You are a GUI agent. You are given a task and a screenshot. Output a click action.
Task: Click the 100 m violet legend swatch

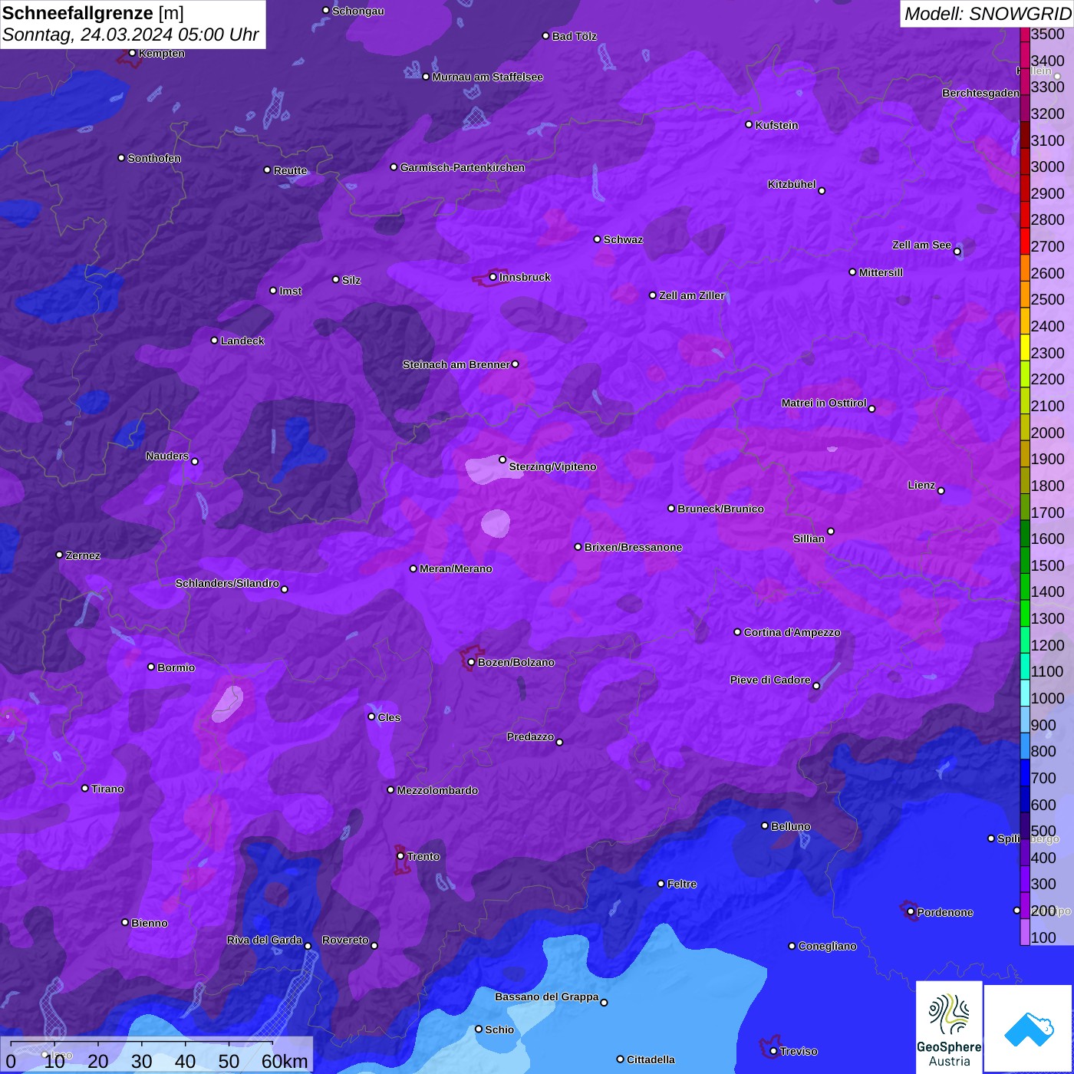[x=1025, y=931]
